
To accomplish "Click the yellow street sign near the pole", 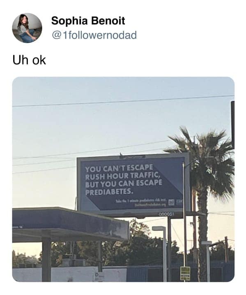I will click(x=185, y=273).
